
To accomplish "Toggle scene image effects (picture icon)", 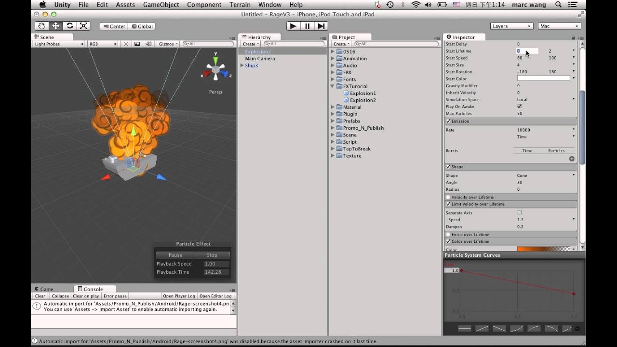I will [137, 44].
